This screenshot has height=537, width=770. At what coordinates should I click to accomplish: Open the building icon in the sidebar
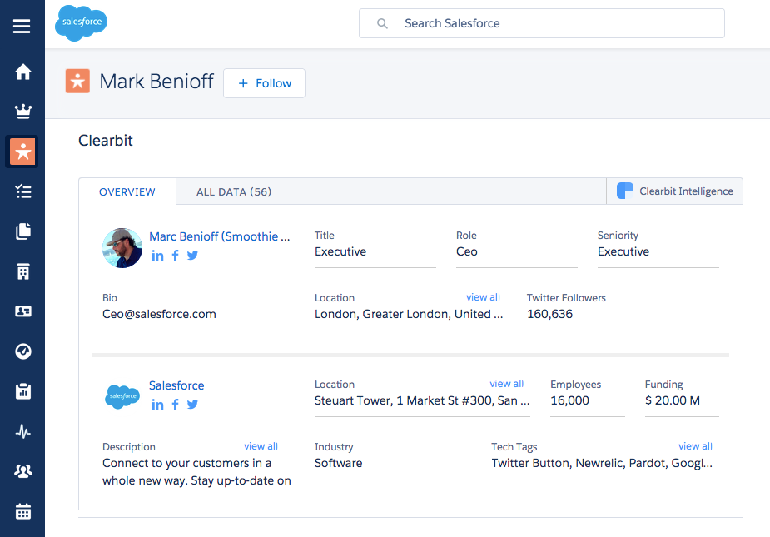pyautogui.click(x=22, y=271)
